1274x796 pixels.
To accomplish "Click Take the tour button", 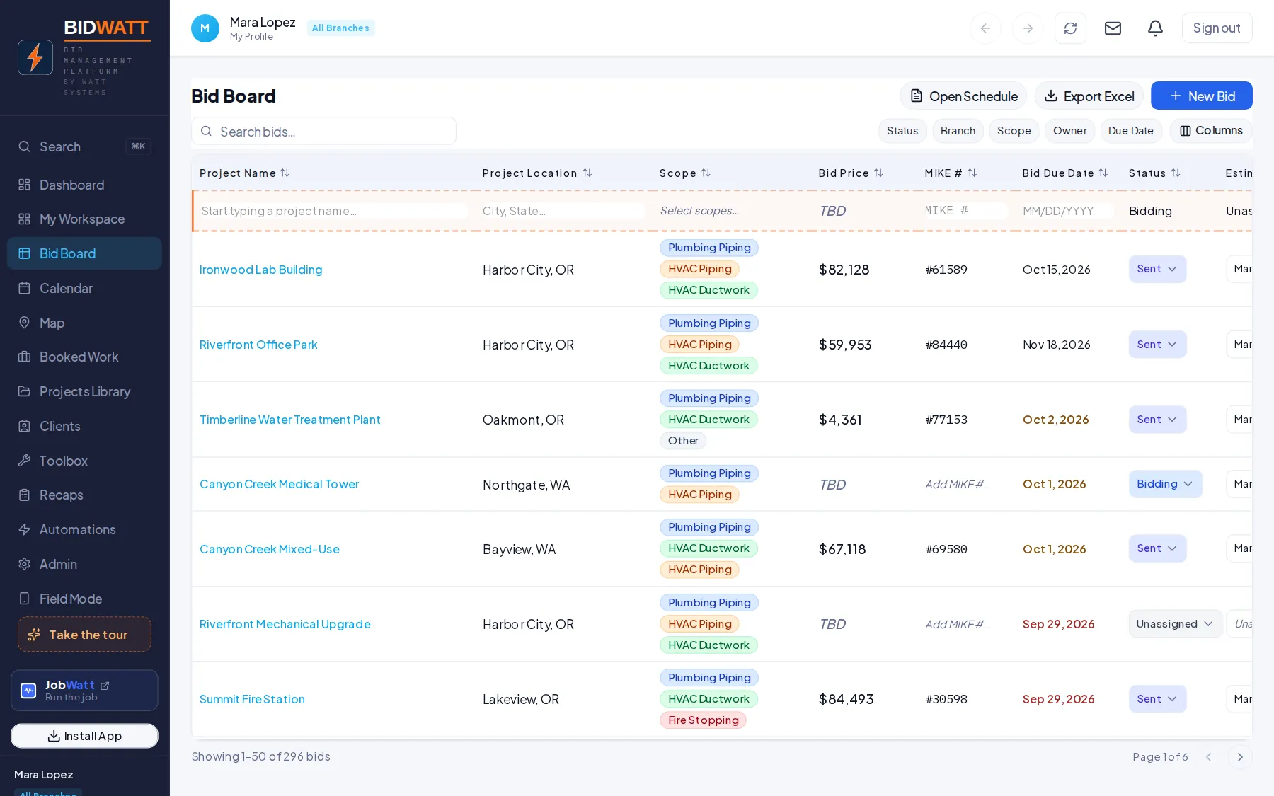I will click(84, 635).
